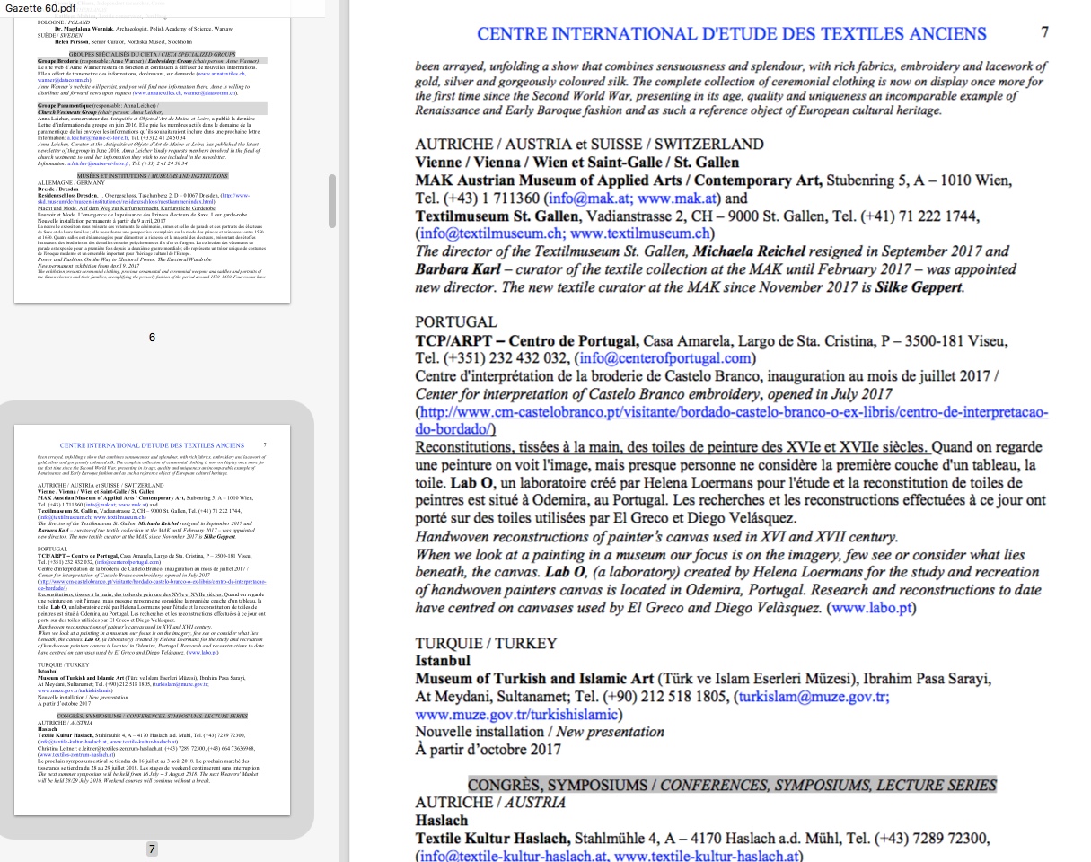Select the page 6 thumbnail in sidebar

152,152
